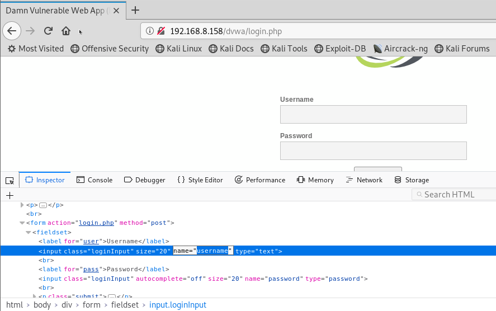Open the Exploit-DB bookmark
The width and height of the screenshot is (496, 311).
[x=340, y=49]
